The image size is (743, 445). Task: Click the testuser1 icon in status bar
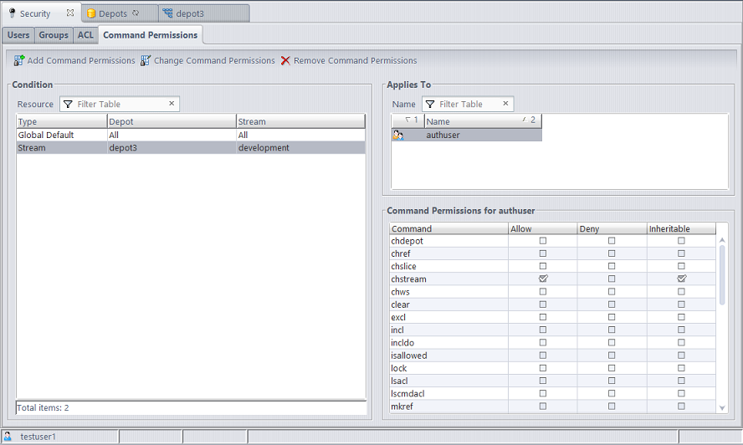pos(8,437)
